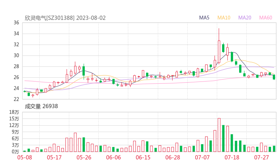
Task: Click the 12万 volume axis label
Action: (x=14, y=125)
